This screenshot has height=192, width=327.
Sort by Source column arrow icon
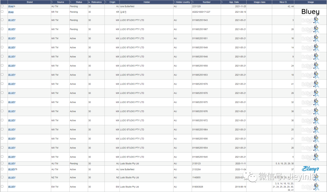[52, 2]
